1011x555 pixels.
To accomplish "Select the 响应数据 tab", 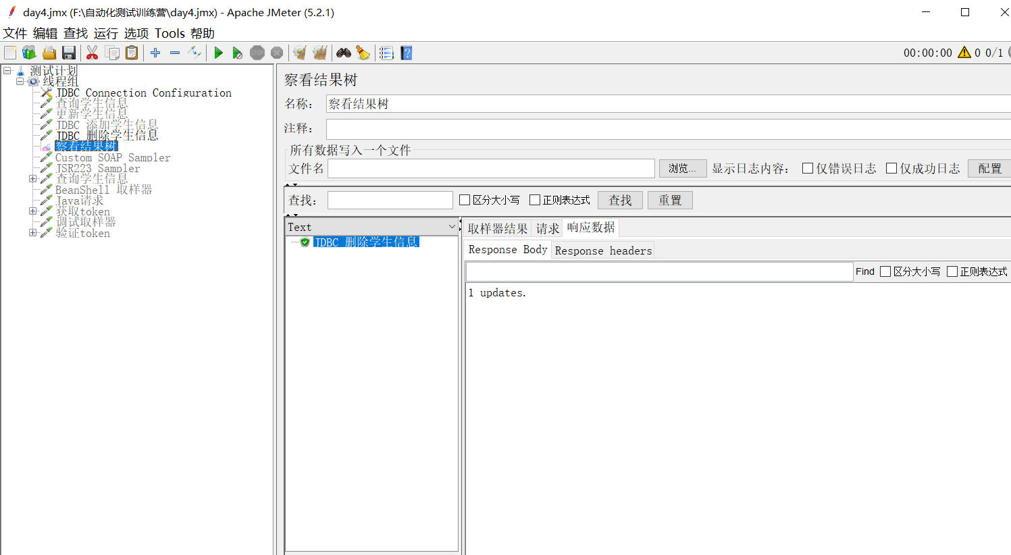I will point(591,228).
